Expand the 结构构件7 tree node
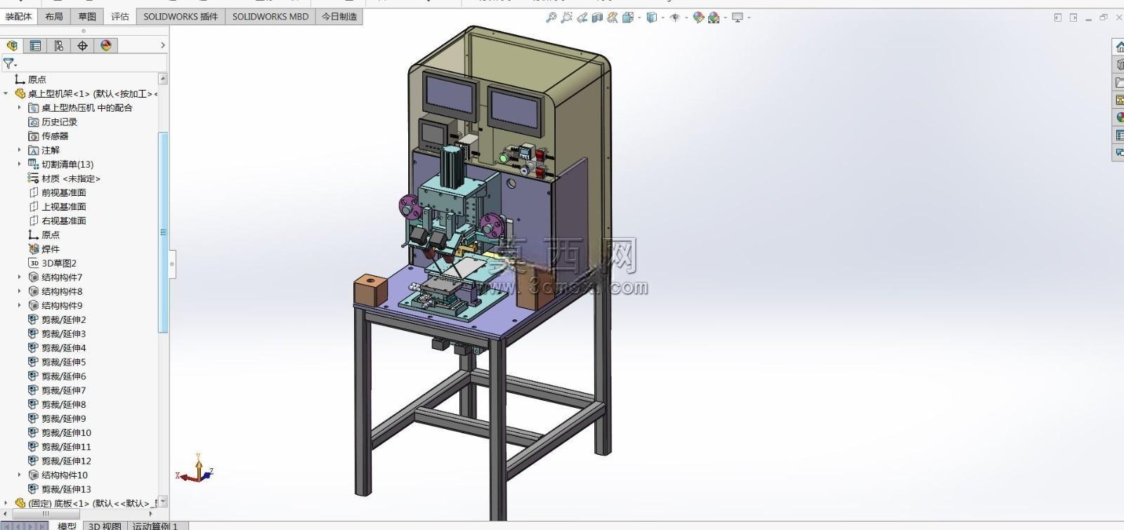Viewport: 1124px width, 530px height. [x=20, y=277]
